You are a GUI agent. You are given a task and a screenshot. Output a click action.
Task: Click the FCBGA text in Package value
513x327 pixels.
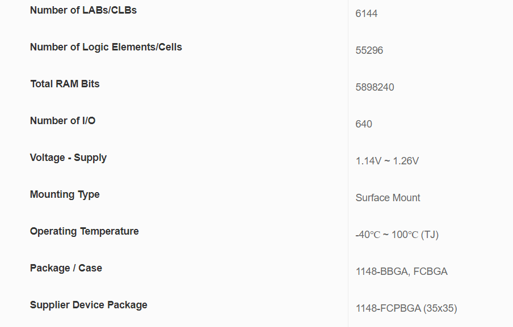point(431,271)
